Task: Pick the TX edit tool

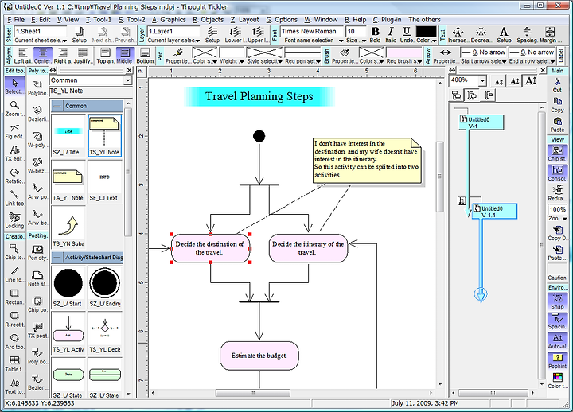Action: [x=14, y=154]
